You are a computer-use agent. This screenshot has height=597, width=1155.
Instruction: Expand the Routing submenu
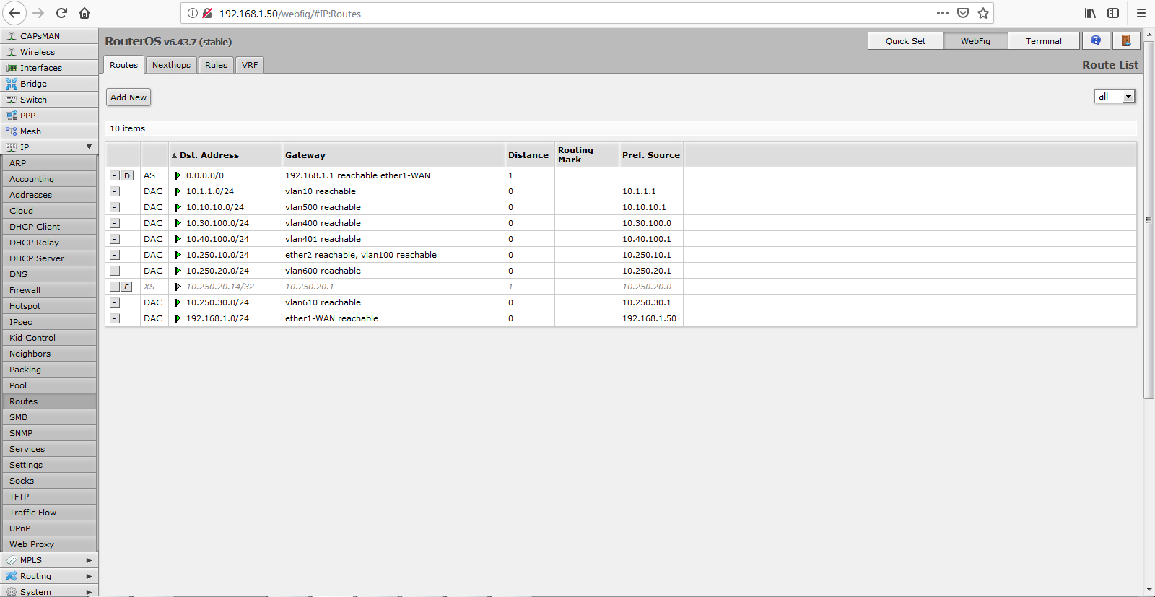[49, 576]
